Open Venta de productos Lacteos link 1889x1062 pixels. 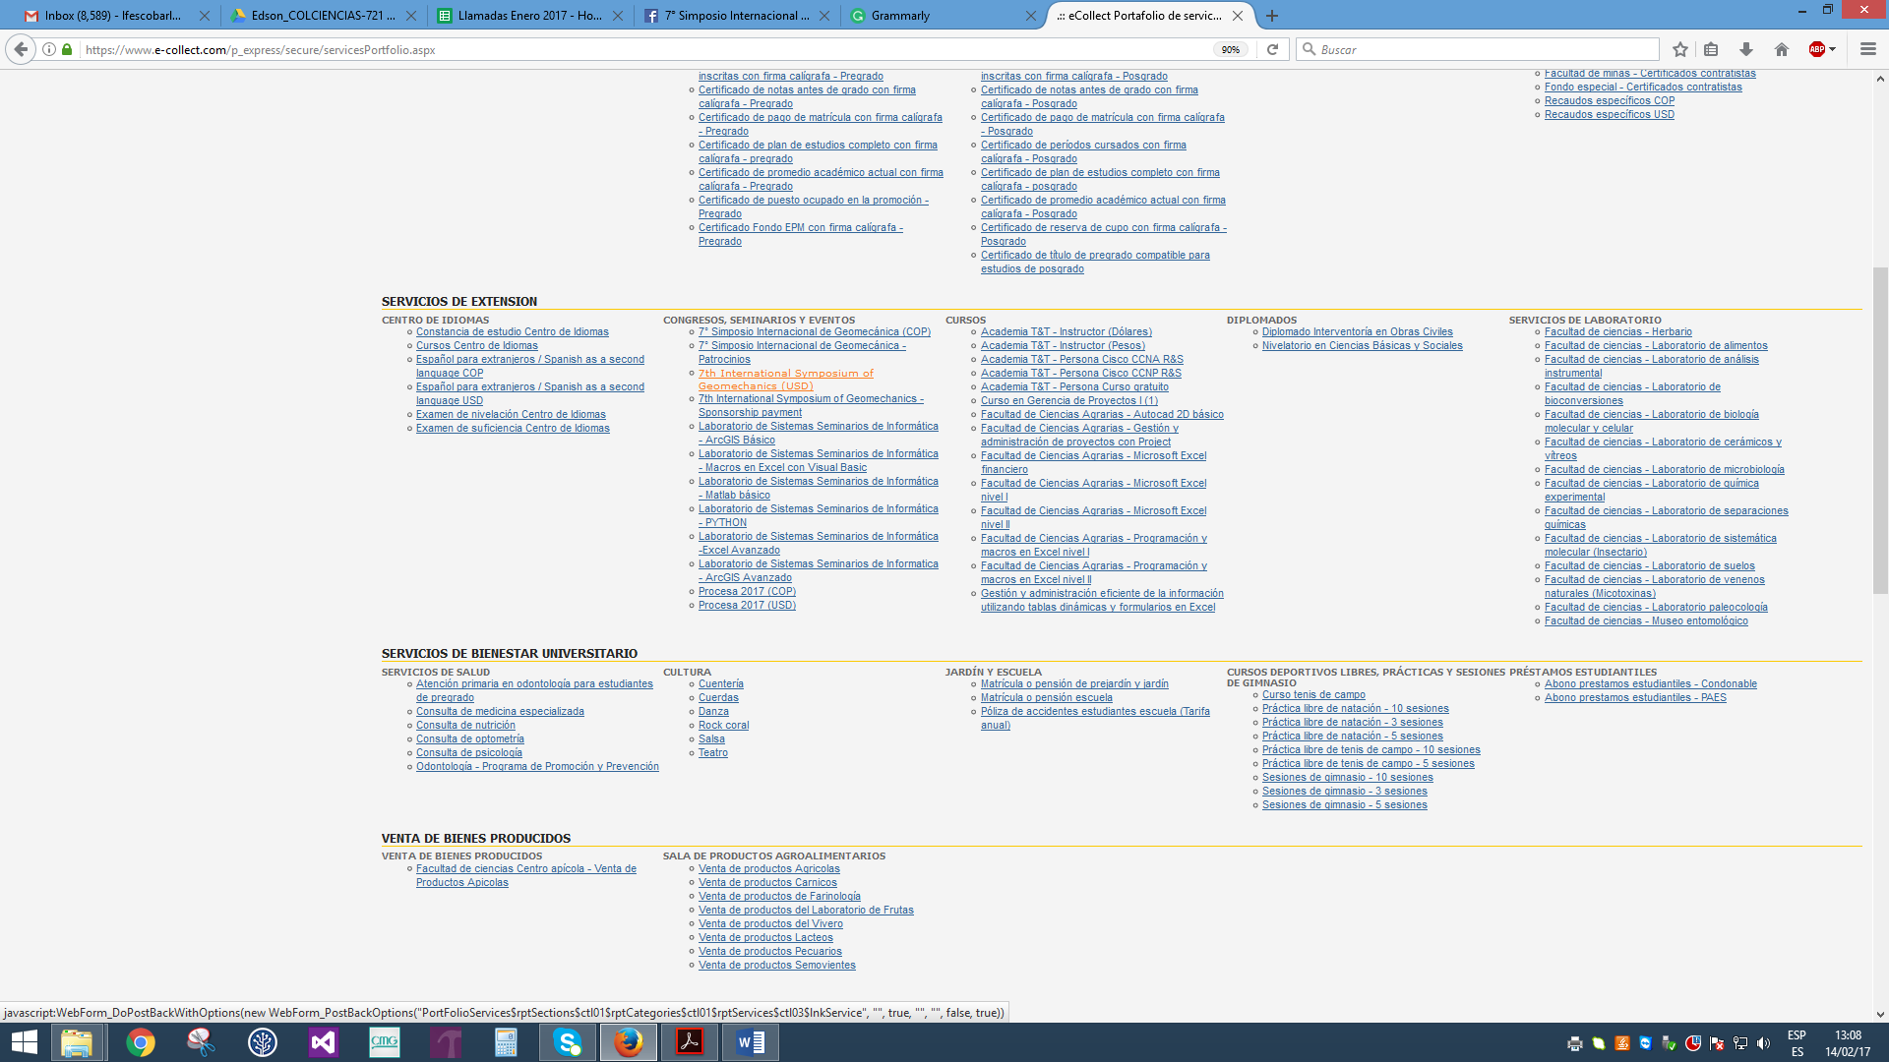[x=765, y=938]
